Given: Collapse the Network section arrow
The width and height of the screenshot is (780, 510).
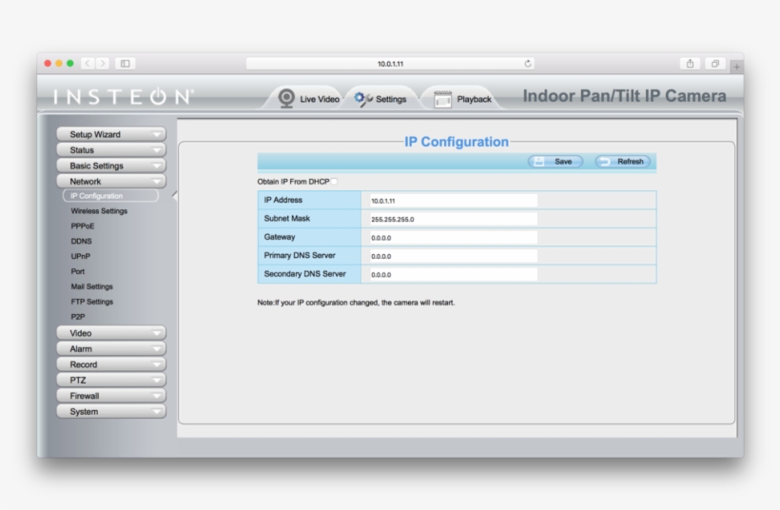Looking at the screenshot, I should pyautogui.click(x=157, y=182).
